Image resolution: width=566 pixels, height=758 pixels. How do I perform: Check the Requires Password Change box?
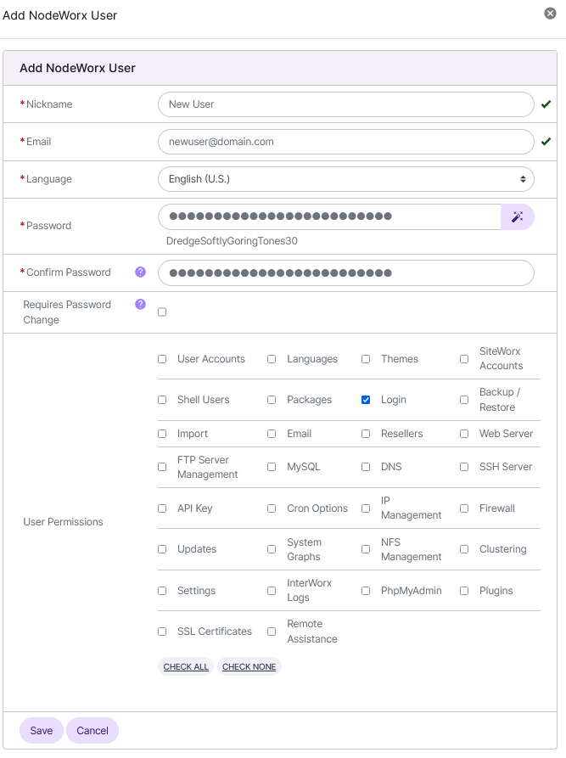click(x=162, y=312)
